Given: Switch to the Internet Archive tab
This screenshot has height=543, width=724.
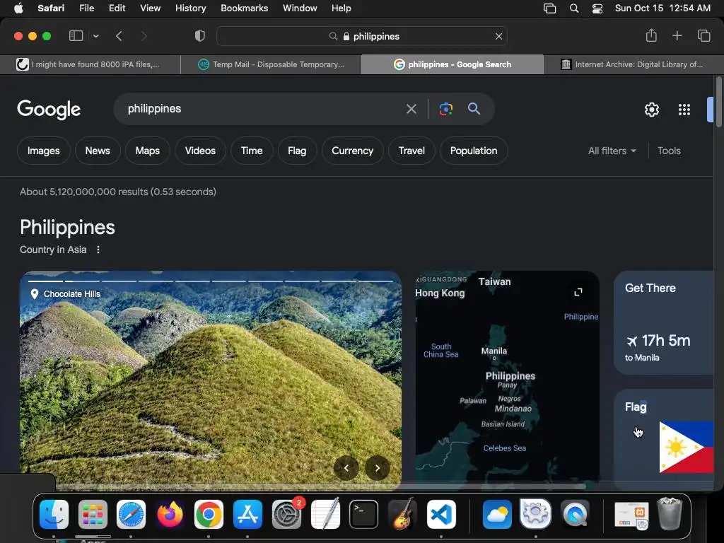Looking at the screenshot, I should [x=633, y=64].
